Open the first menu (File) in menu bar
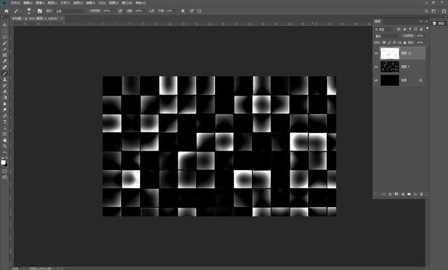 click(x=15, y=3)
